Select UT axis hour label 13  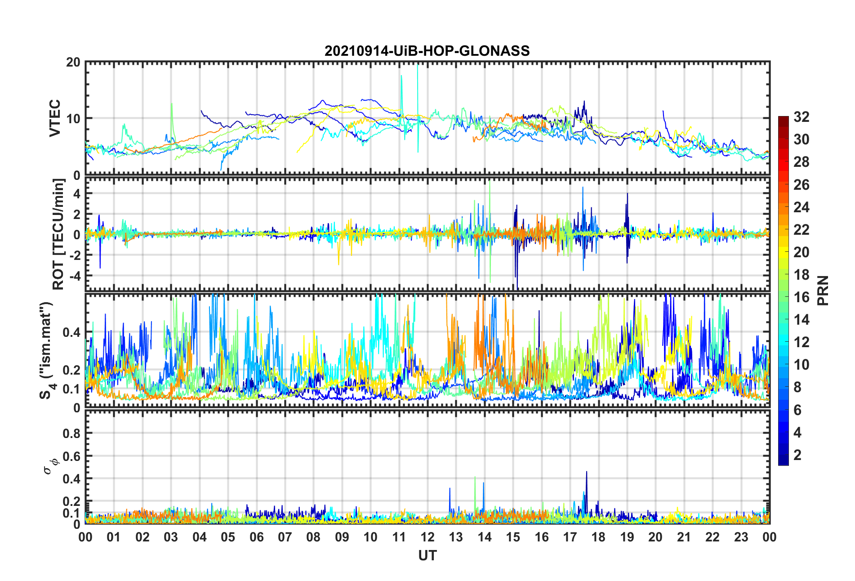456,537
